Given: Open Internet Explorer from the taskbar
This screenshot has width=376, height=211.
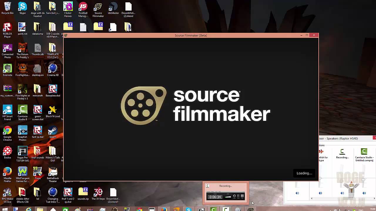Looking at the screenshot, I should point(28,209).
